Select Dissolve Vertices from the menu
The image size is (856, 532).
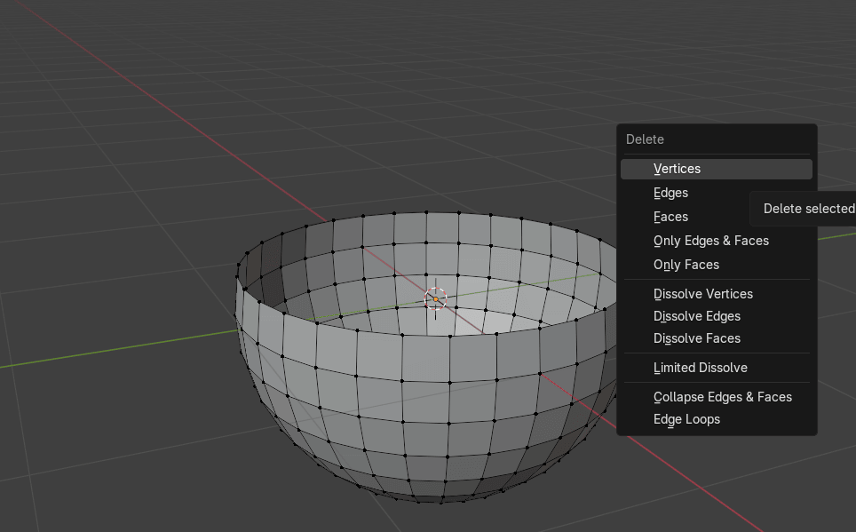[x=702, y=294]
